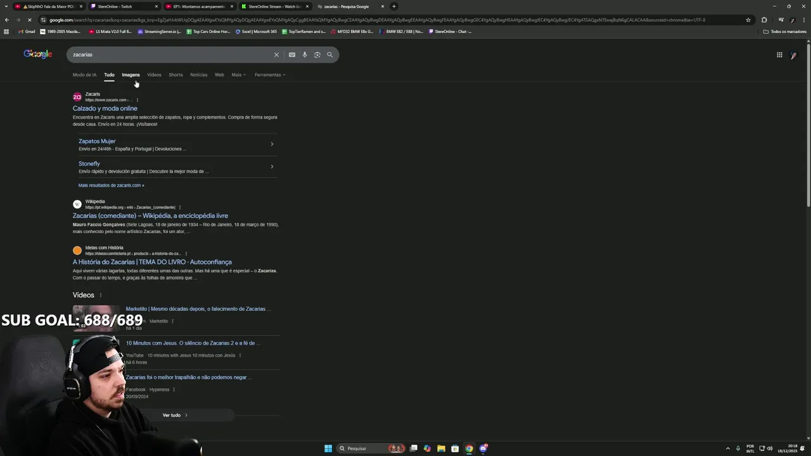
Task: Go back to the previous page
Action: coord(7,20)
